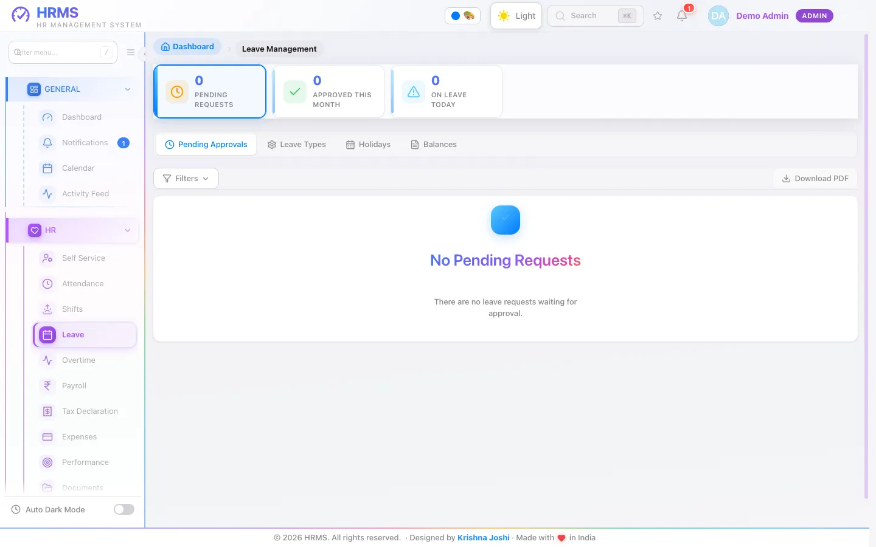Click the Demo Admin user name
876x547 pixels.
tap(762, 16)
